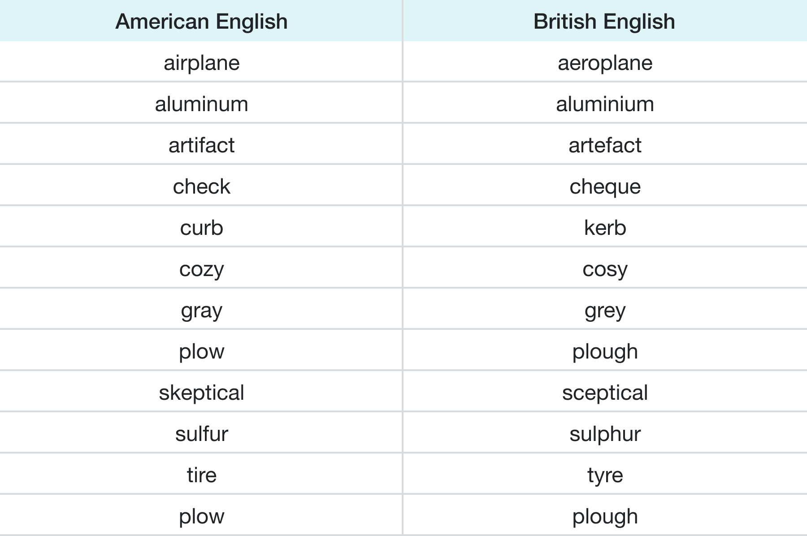Click the sulphur cell
807x536 pixels.
click(605, 434)
